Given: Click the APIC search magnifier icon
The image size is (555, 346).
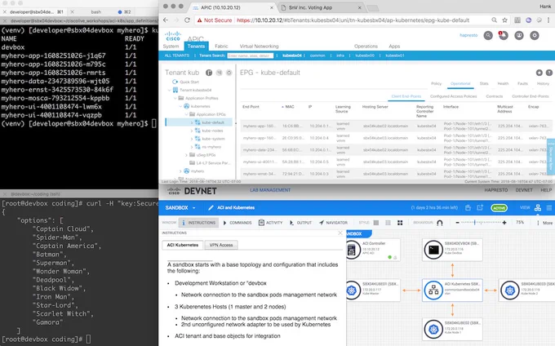Looking at the screenshot, I should (488, 35).
